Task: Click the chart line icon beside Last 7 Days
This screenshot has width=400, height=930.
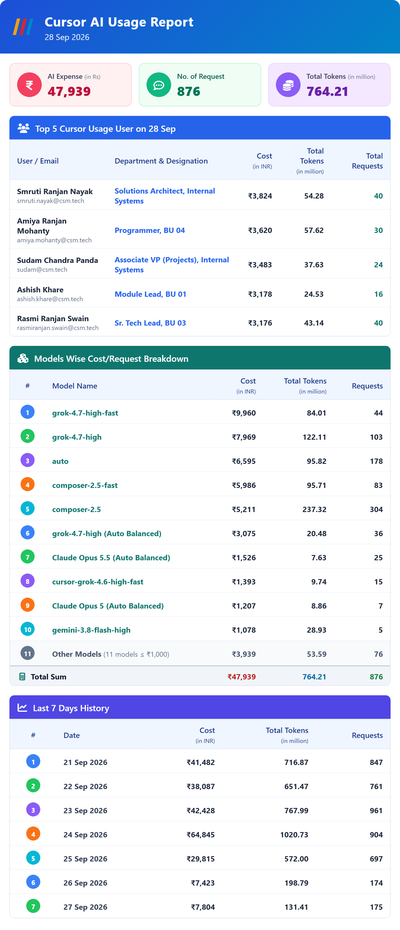Action: point(22,708)
